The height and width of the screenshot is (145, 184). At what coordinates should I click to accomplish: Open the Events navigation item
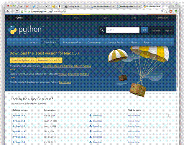148,42
